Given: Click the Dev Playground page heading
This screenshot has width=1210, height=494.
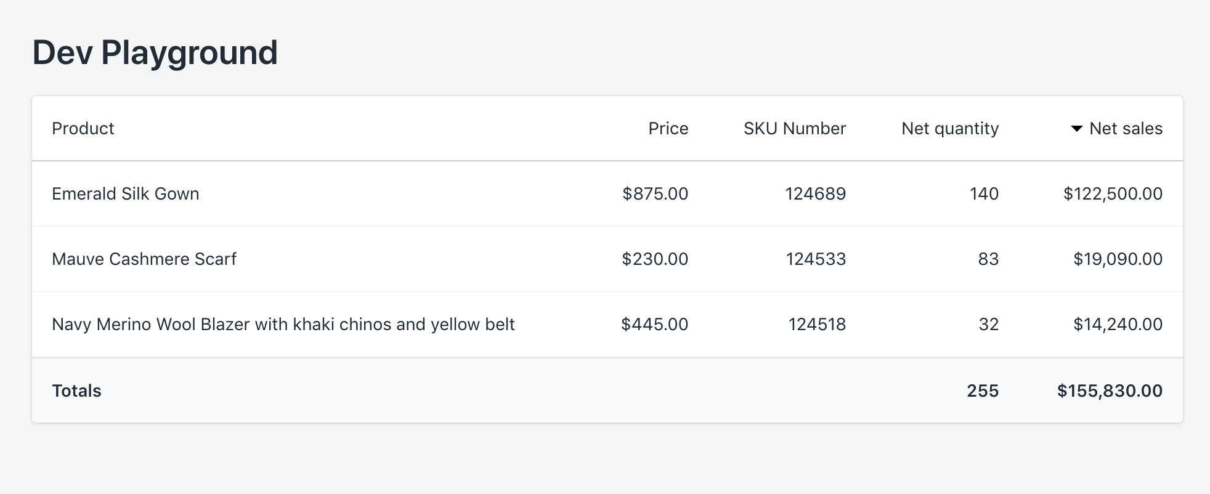Looking at the screenshot, I should click(155, 52).
